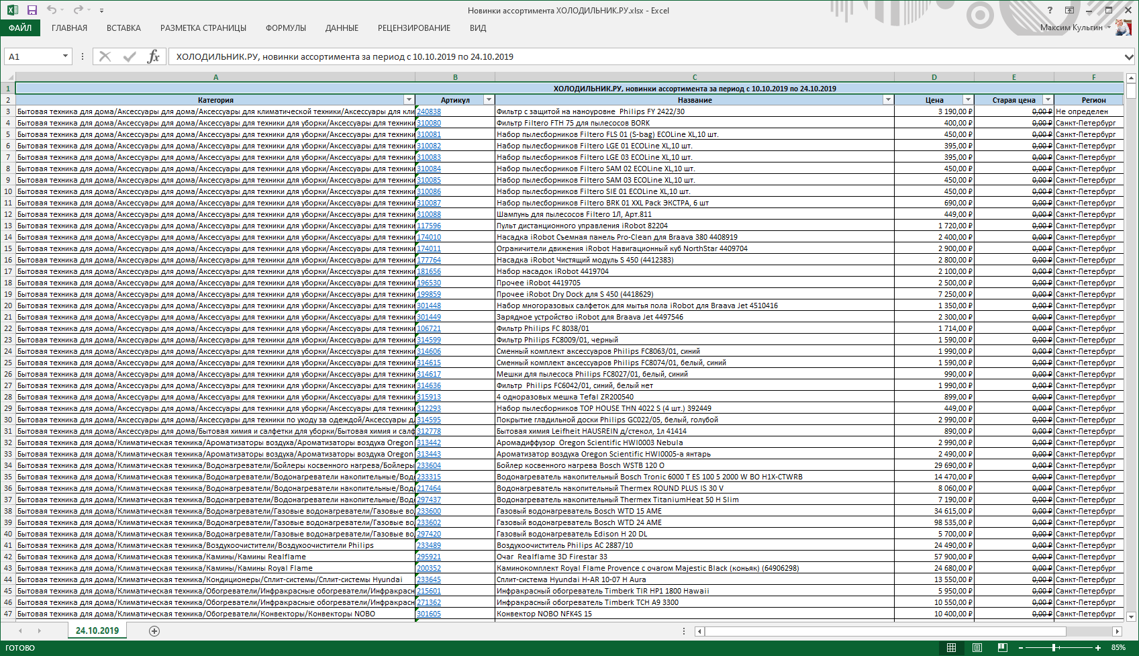Switch to Page Layout view
This screenshot has height=656, width=1139.
(x=977, y=648)
